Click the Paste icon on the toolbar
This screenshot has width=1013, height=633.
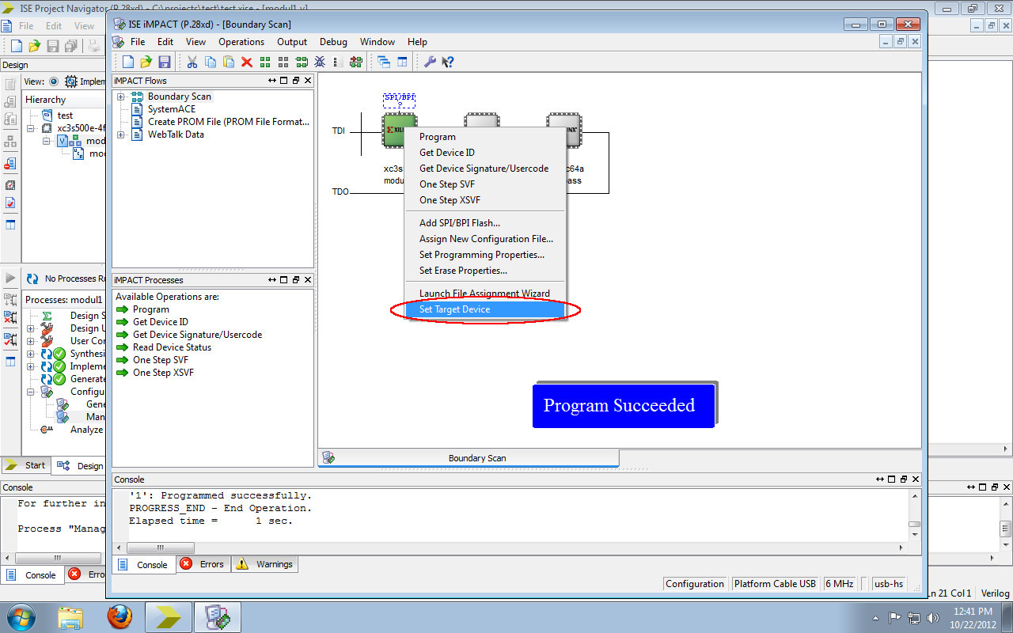pos(230,62)
